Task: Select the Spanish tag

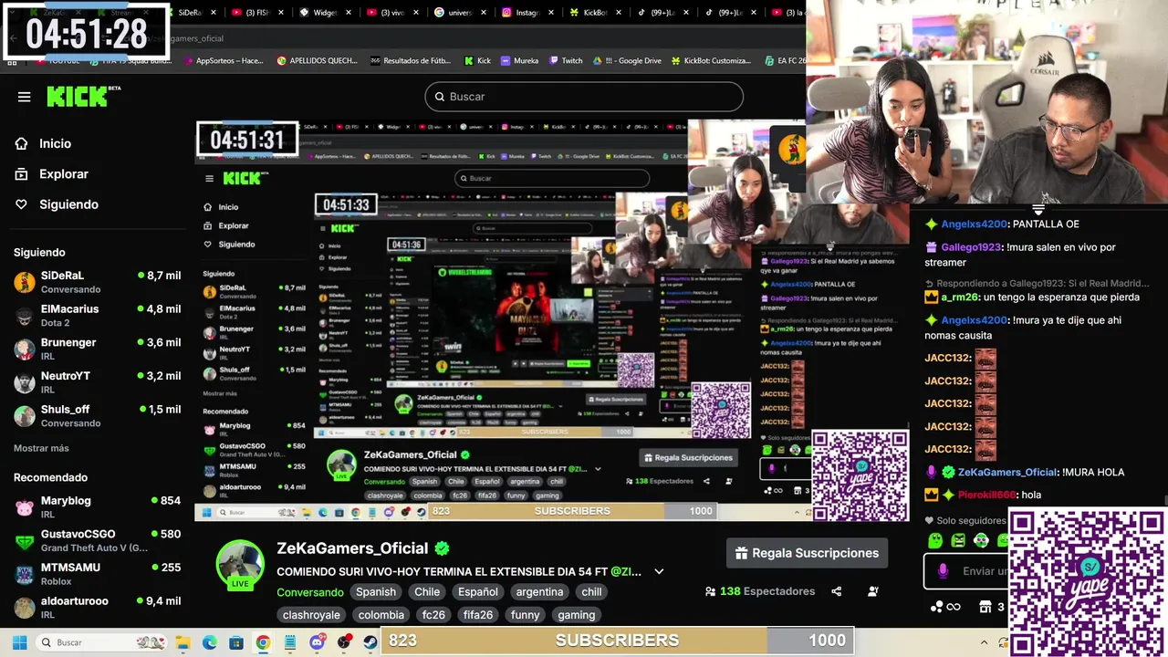Action: click(x=376, y=591)
